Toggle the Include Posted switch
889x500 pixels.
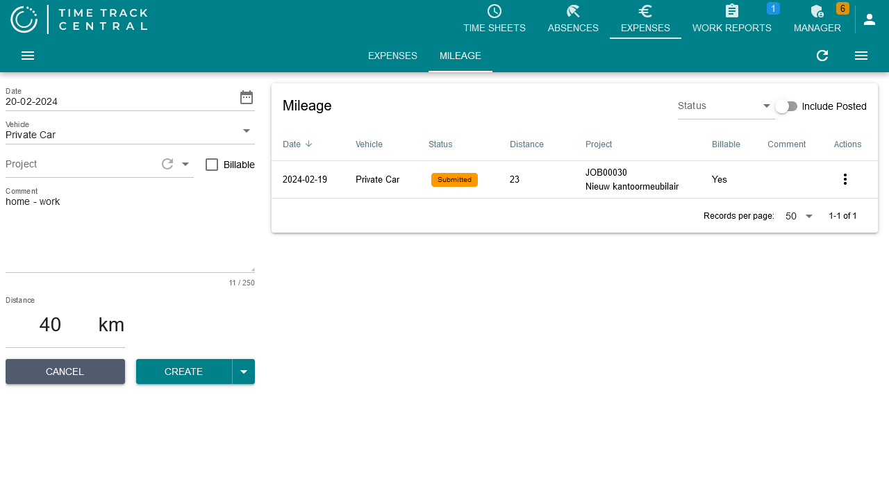click(x=786, y=106)
